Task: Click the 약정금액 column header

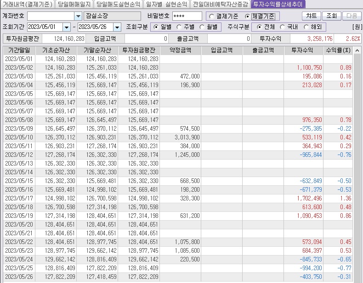Action: pyautogui.click(x=180, y=50)
